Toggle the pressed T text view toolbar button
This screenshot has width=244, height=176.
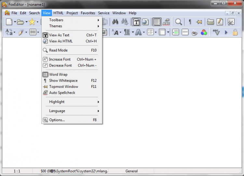pyautogui.click(x=136, y=22)
